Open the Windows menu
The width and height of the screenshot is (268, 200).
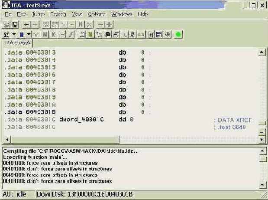(122, 14)
